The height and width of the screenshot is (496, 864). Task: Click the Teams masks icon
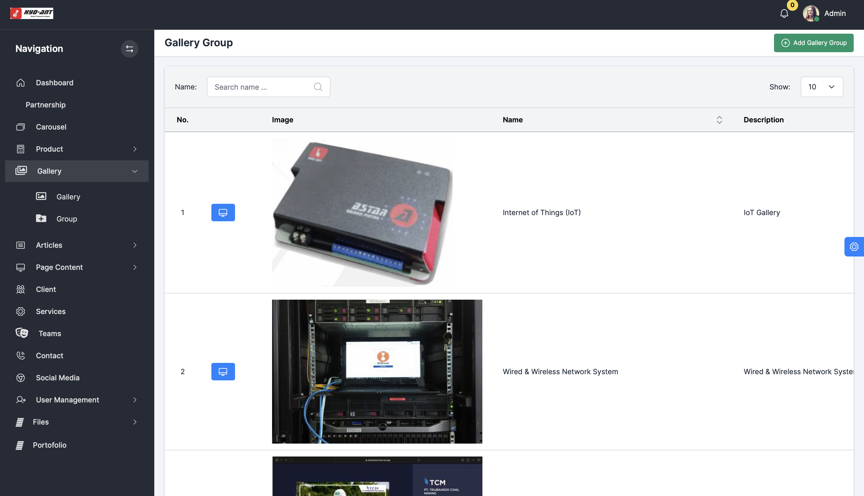pyautogui.click(x=22, y=333)
